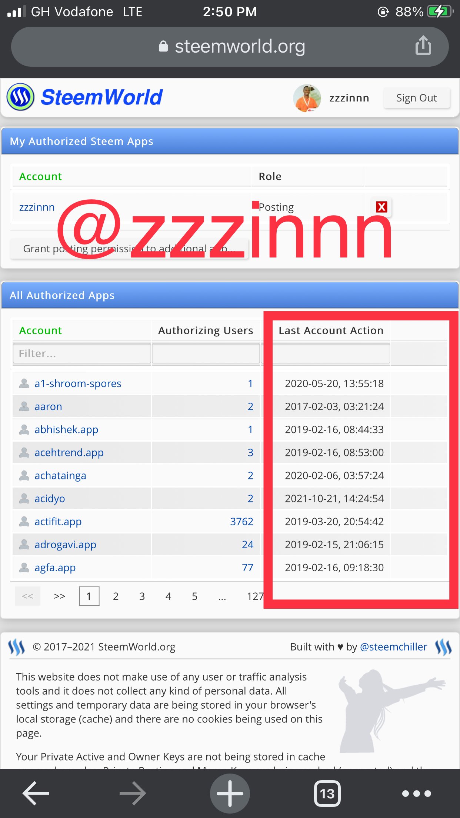This screenshot has width=460, height=818.
Task: Go back with browser back arrow
Action: pos(36,794)
